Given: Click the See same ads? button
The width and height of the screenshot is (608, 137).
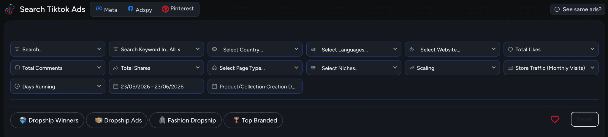Looking at the screenshot, I should (x=578, y=9).
